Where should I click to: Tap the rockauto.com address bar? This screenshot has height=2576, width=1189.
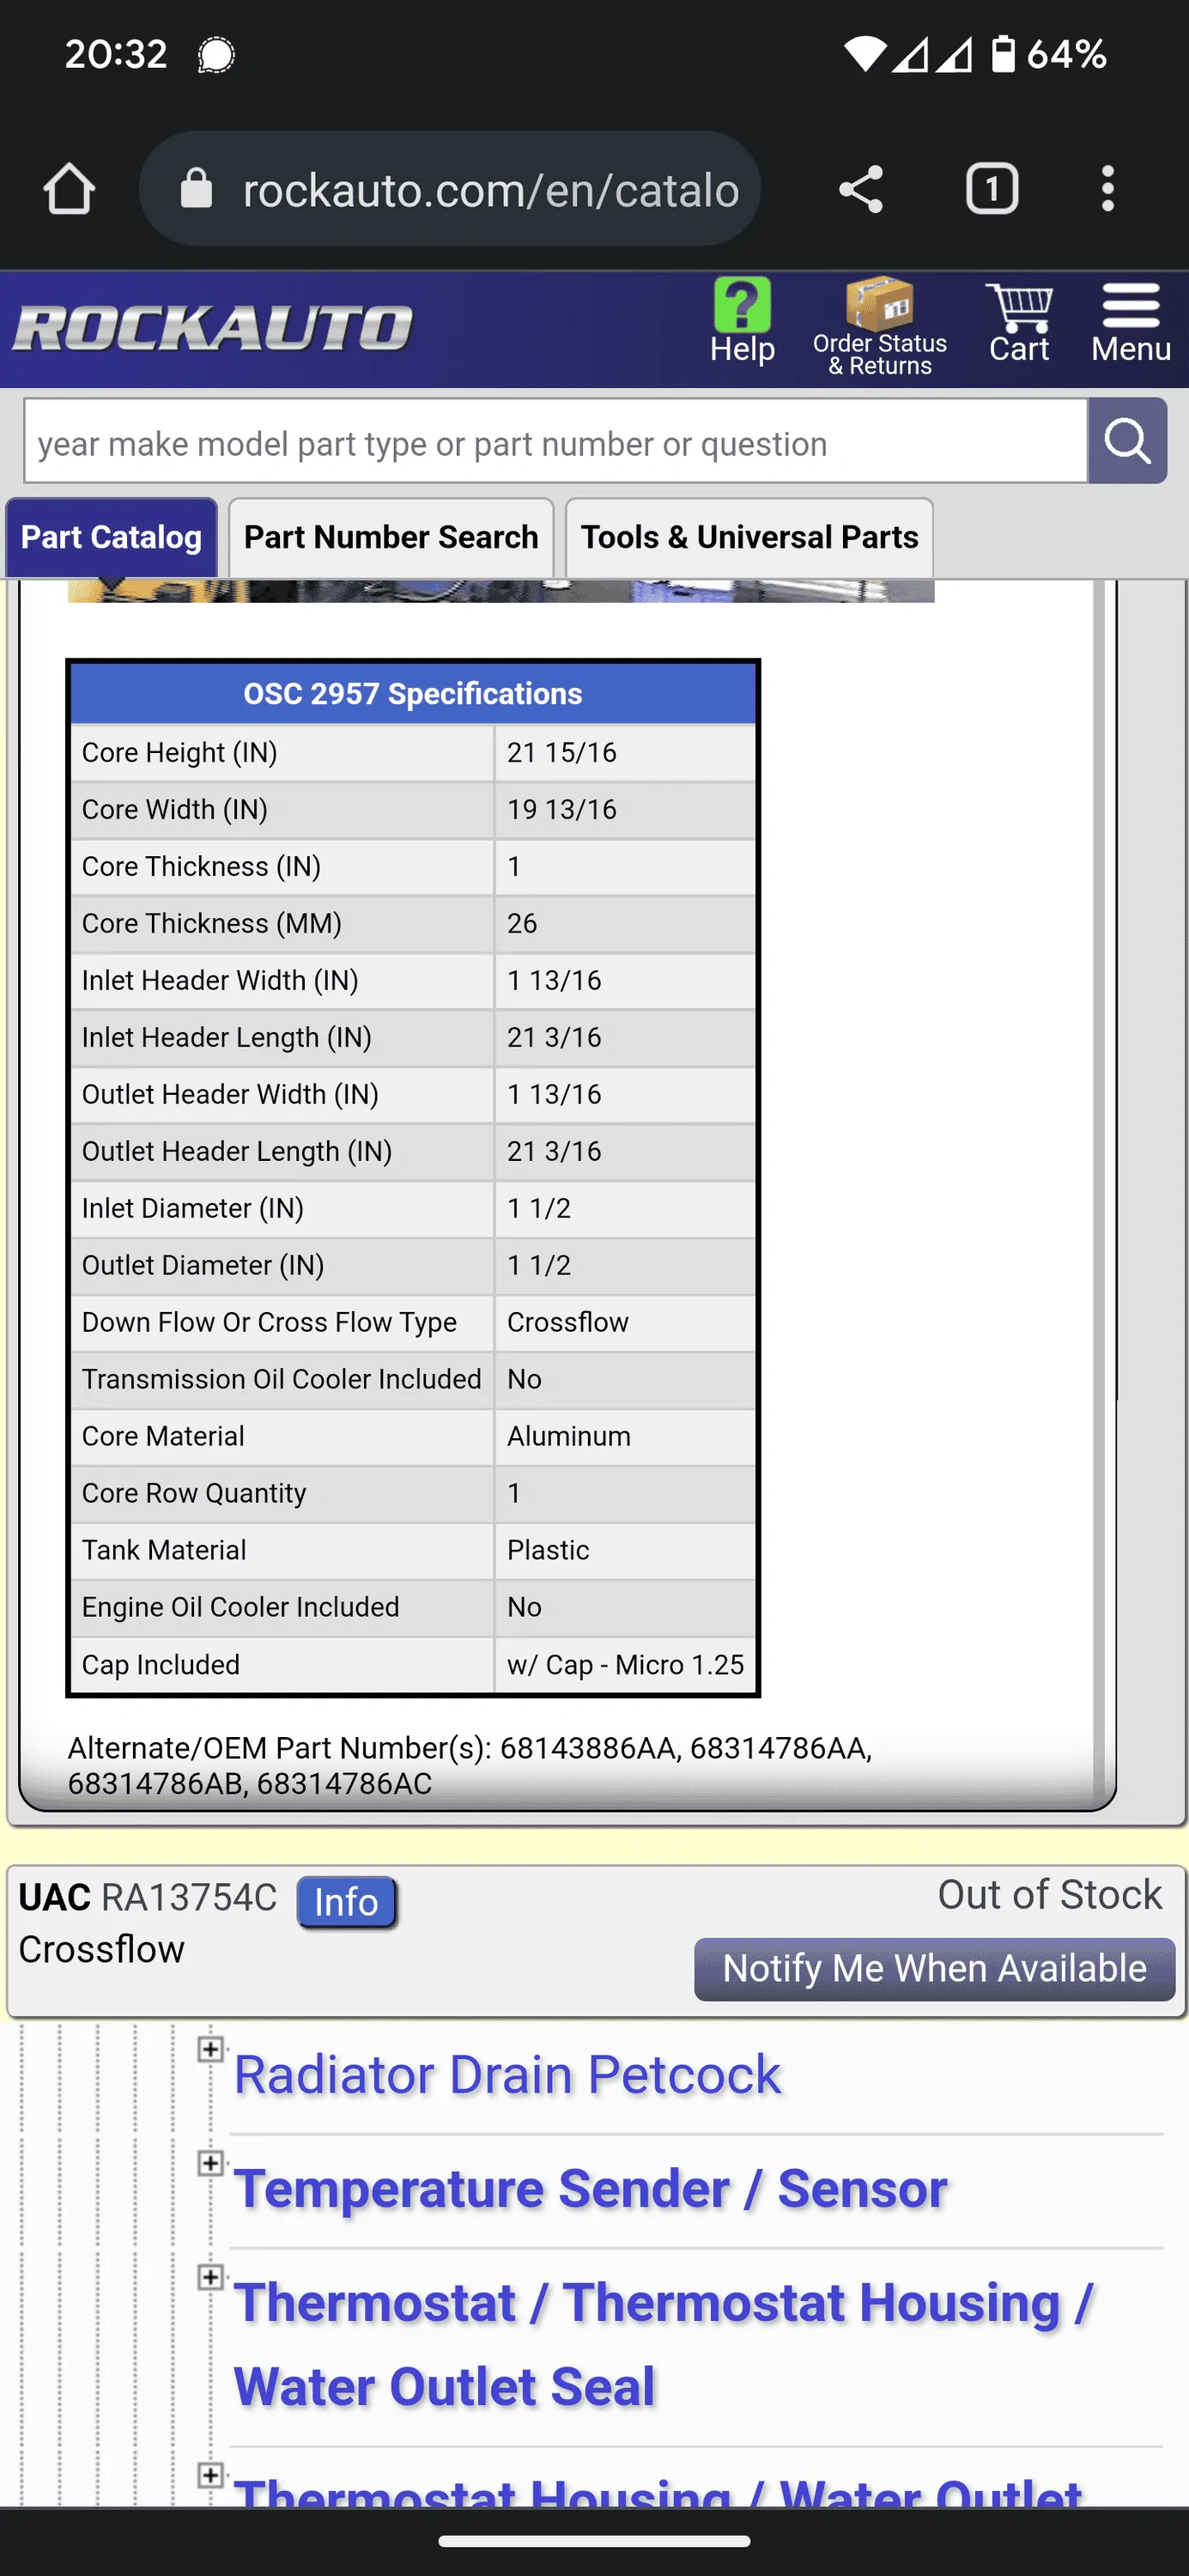450,189
